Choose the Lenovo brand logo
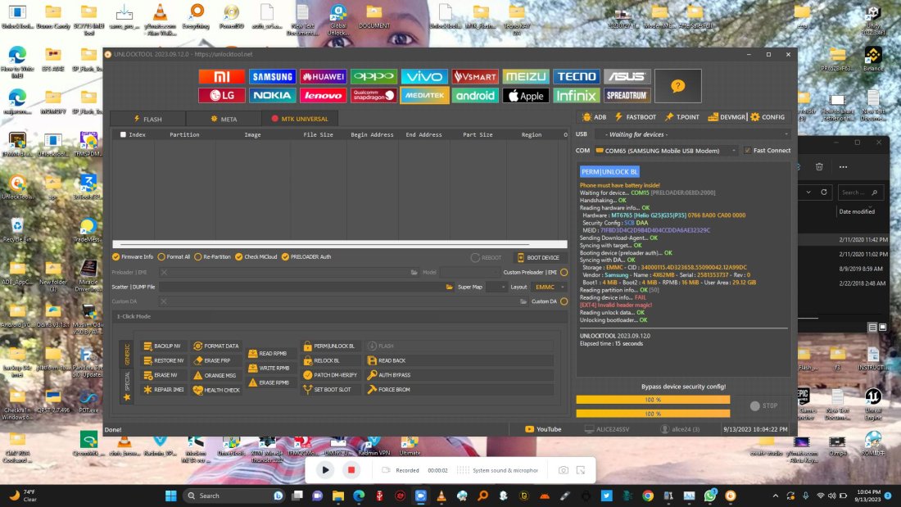901x507 pixels. (x=323, y=96)
